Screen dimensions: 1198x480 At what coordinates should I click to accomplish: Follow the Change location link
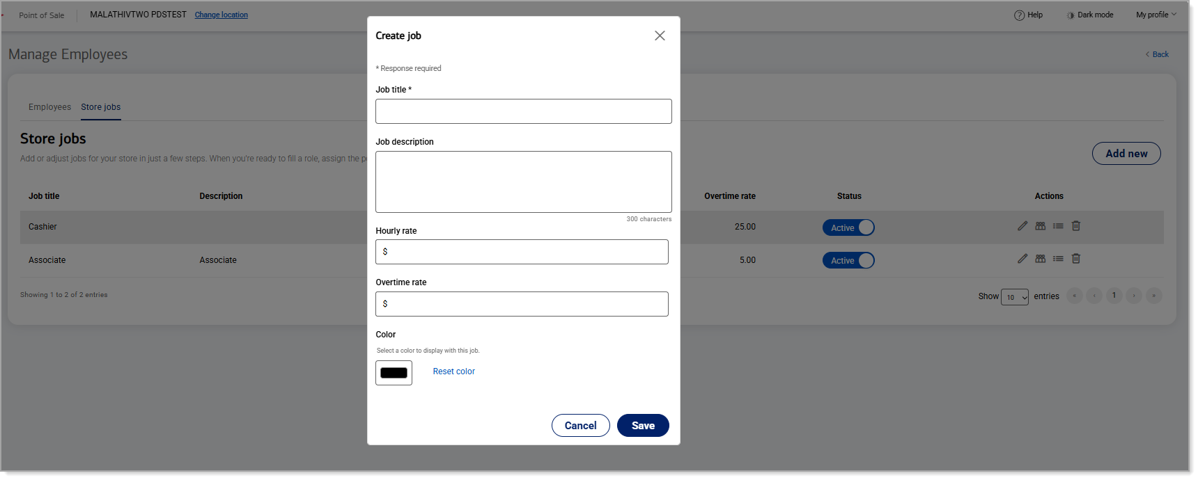click(221, 15)
